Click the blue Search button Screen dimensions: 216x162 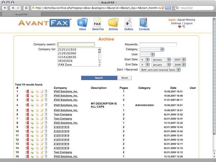pyautogui.click(x=99, y=78)
